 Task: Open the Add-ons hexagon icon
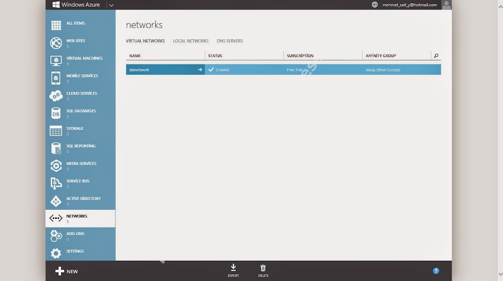56,236
